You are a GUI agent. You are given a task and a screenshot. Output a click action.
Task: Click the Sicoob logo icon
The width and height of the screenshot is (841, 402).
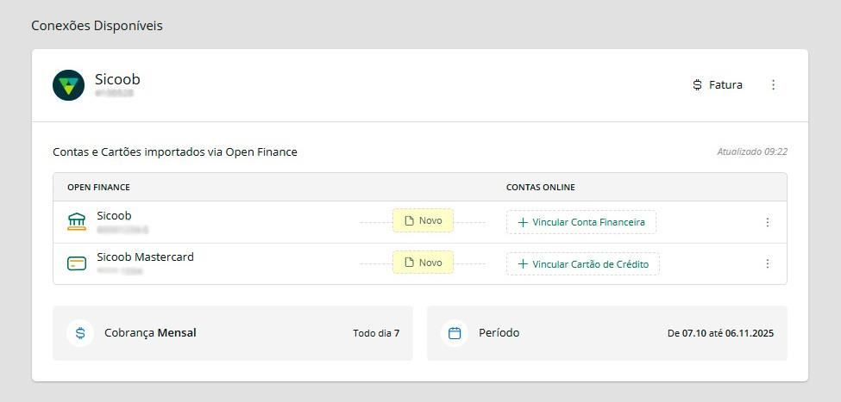pos(69,85)
